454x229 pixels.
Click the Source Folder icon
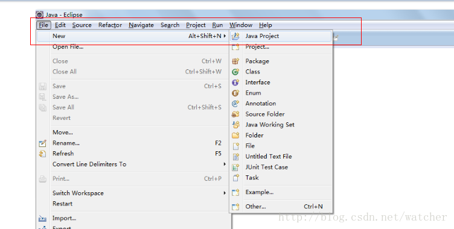(x=235, y=114)
